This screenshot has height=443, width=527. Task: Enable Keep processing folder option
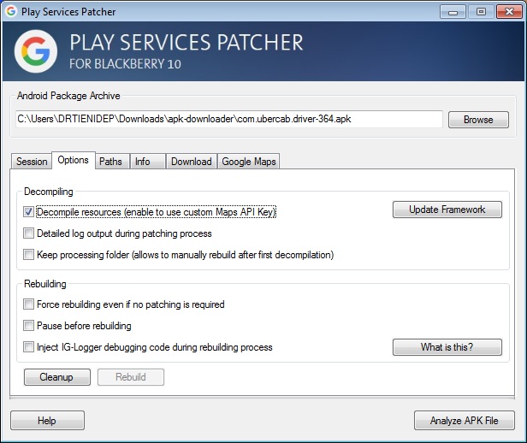pos(28,255)
